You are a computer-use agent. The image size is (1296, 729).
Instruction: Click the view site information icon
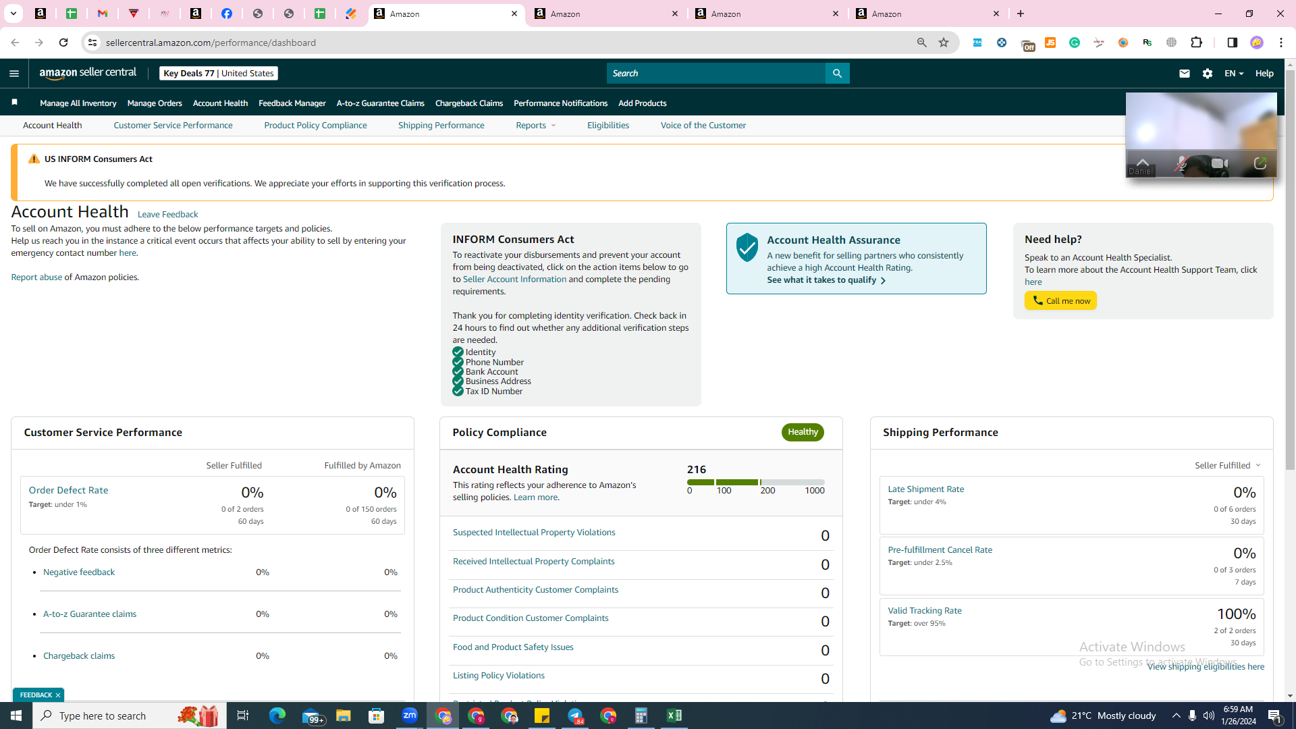(x=92, y=43)
